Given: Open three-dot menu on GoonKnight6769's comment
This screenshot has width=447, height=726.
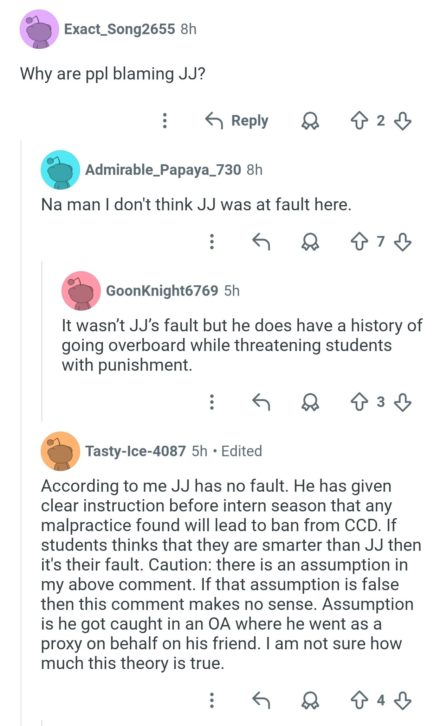Looking at the screenshot, I should 212,402.
